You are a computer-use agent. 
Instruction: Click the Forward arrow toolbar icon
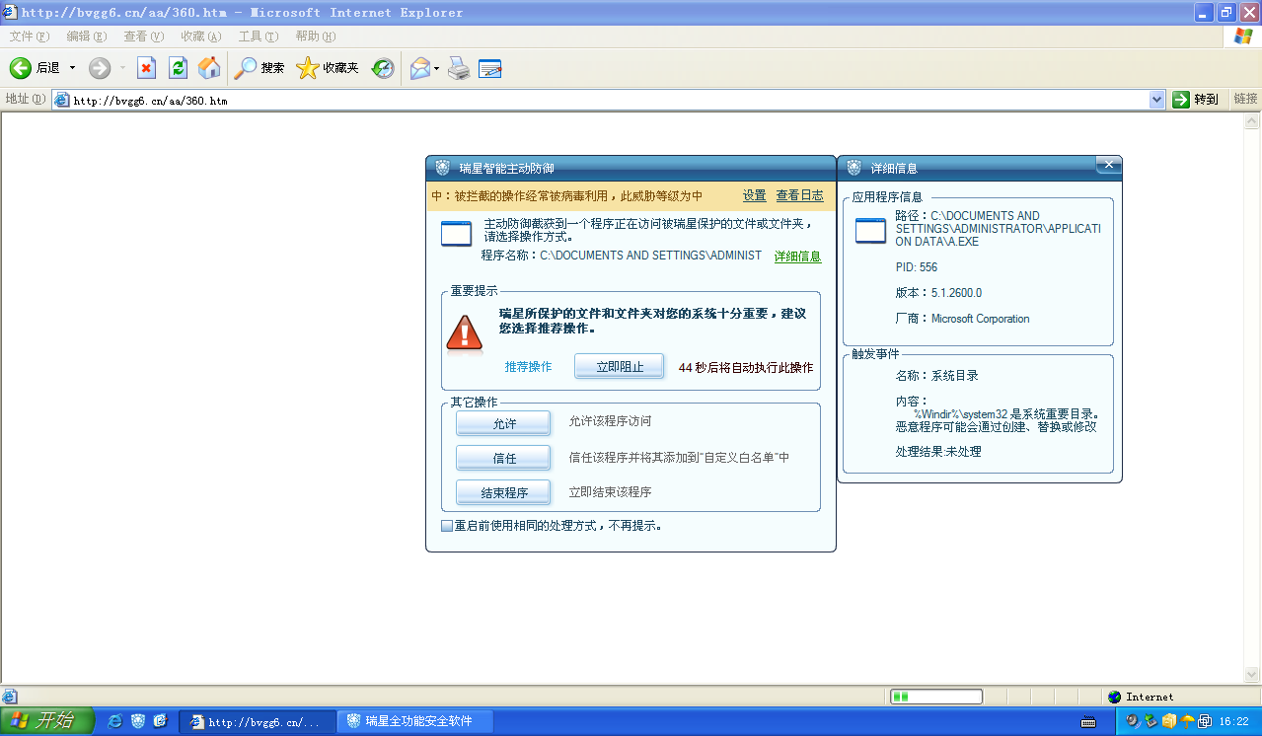(x=100, y=68)
